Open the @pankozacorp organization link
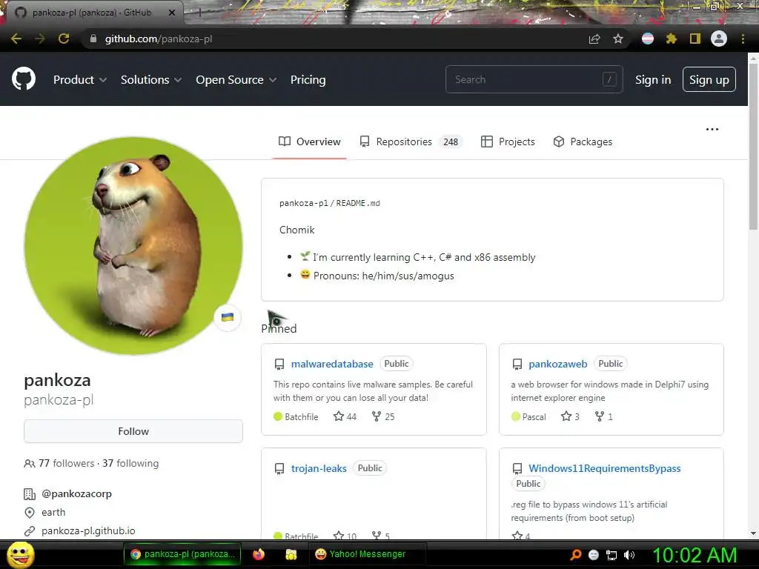 pyautogui.click(x=76, y=494)
